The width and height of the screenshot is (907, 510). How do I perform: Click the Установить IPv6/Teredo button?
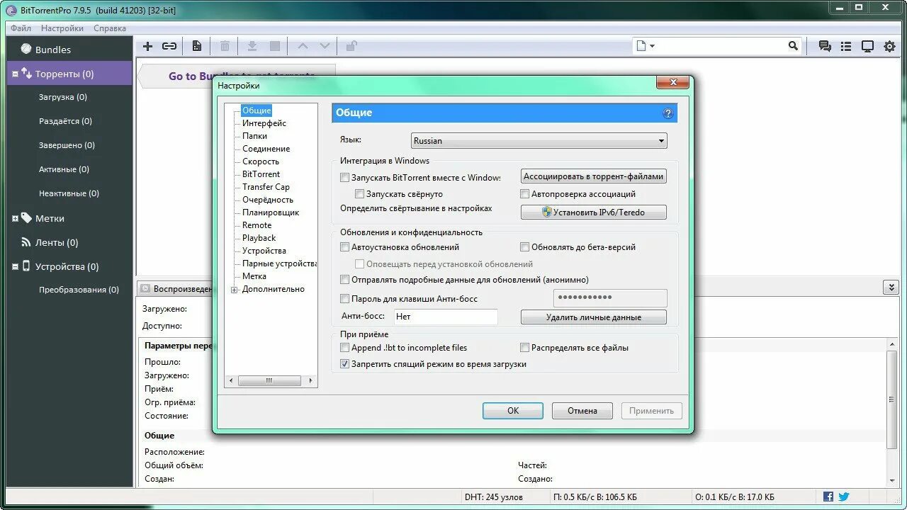click(594, 212)
